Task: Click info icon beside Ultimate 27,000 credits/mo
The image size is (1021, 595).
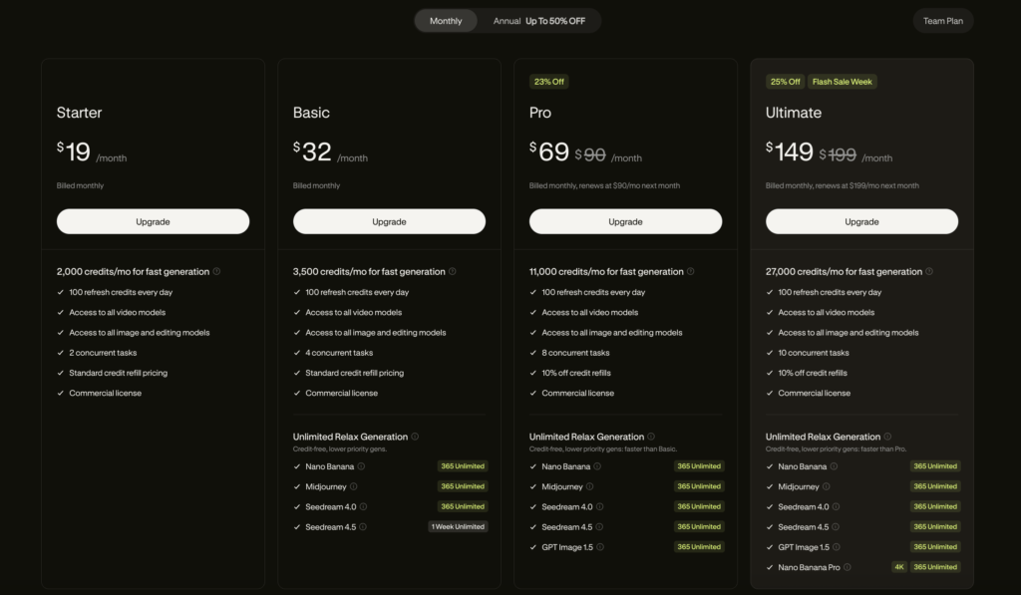Action: tap(929, 271)
